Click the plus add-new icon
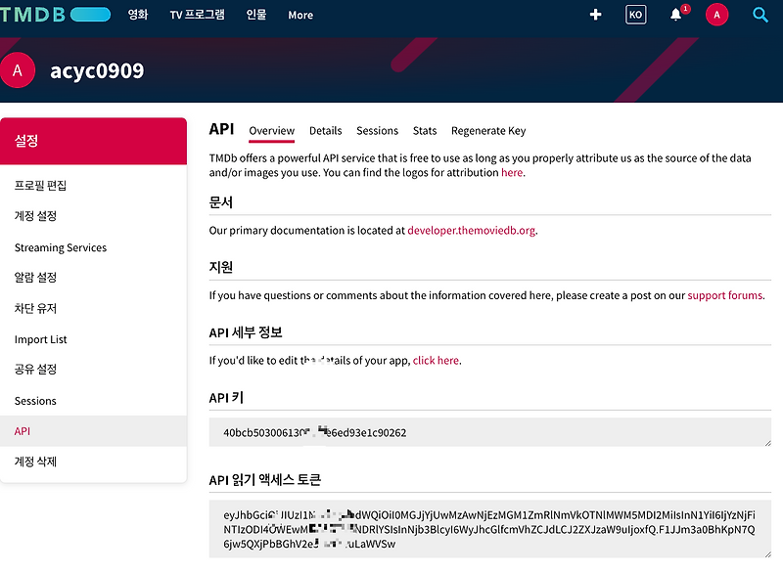 tap(595, 15)
